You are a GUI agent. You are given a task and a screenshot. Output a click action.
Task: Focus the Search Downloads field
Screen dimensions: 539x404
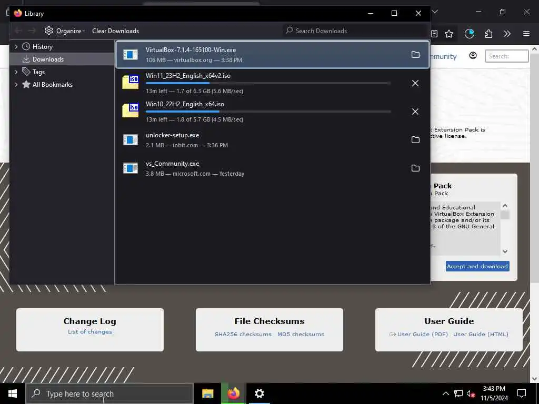point(354,31)
